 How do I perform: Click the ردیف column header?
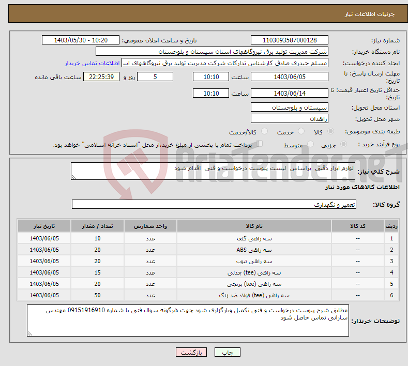click(391, 226)
